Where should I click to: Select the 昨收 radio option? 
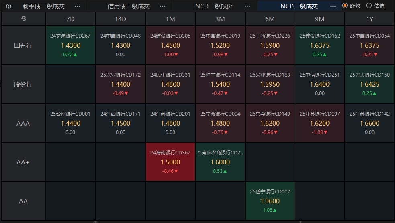pos(352,6)
